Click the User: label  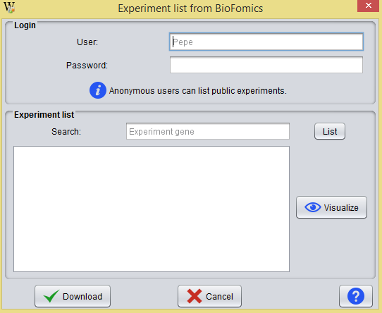click(87, 42)
